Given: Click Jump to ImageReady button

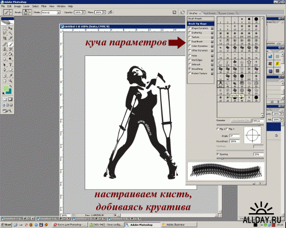Looking at the screenshot, I should pos(7,111).
